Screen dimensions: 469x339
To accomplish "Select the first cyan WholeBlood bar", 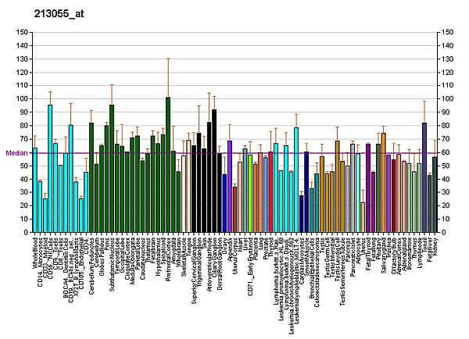I will [34, 189].
